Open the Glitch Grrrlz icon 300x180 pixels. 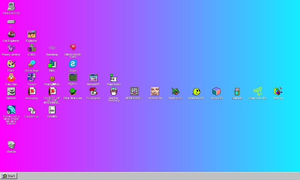coord(73,48)
